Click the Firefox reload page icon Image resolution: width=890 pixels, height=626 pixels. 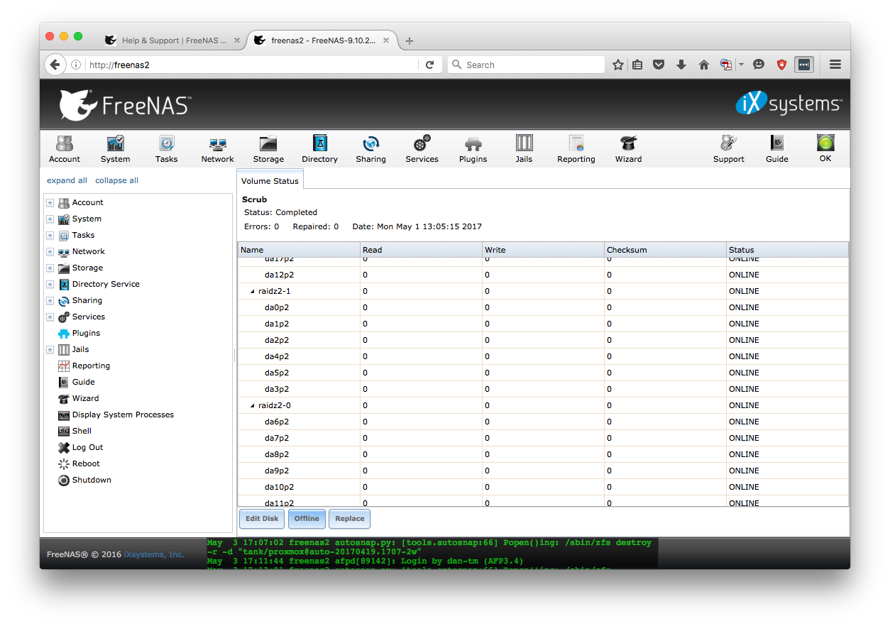point(429,65)
